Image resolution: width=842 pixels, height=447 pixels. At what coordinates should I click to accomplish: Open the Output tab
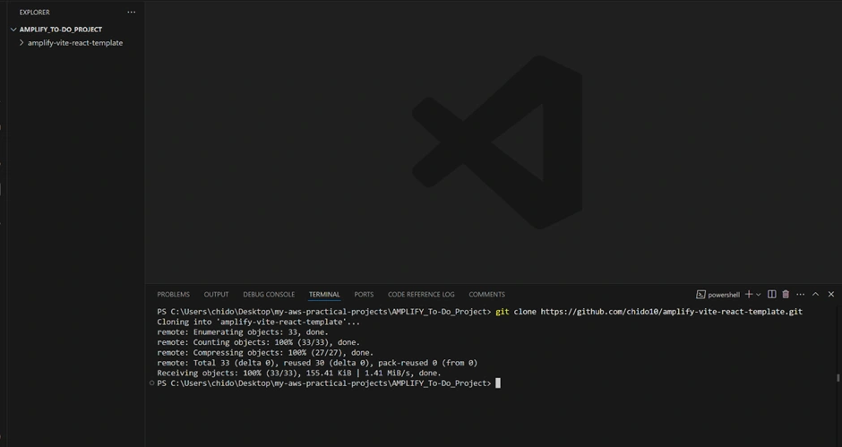(x=216, y=295)
